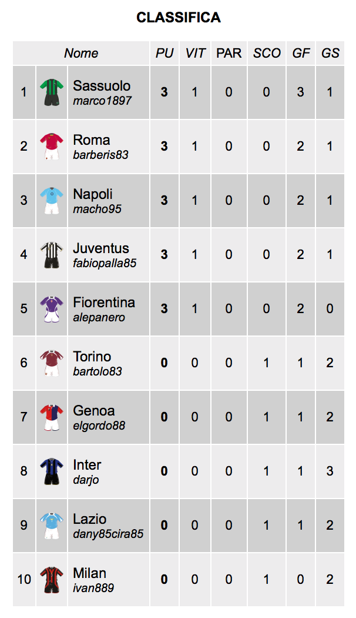Click the VIT column header
The height and width of the screenshot is (618, 356).
point(195,53)
